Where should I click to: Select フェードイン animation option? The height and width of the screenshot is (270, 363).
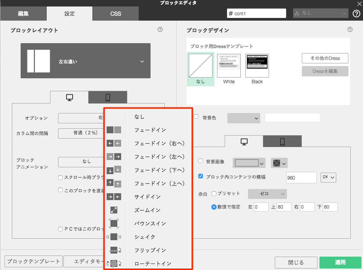150,130
